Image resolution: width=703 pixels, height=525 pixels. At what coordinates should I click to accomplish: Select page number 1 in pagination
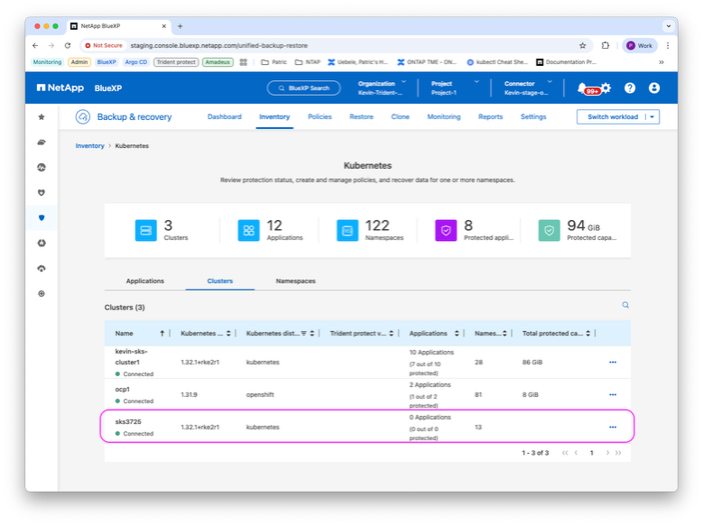pyautogui.click(x=592, y=453)
